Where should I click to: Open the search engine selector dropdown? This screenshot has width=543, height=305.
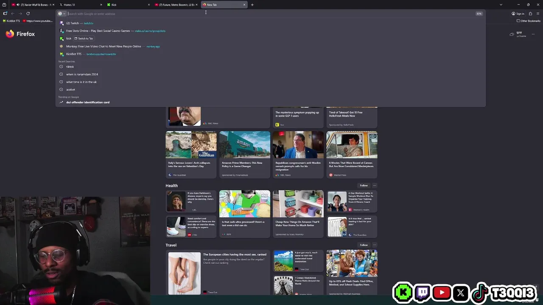pos(62,14)
